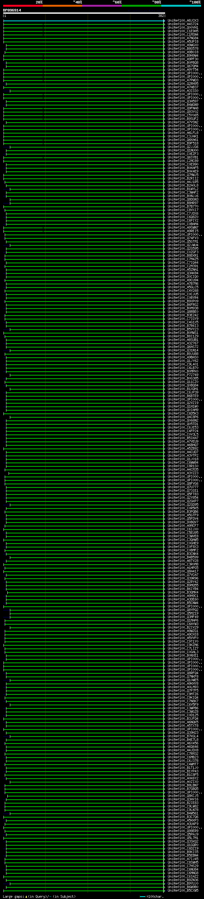Open UniRef100_A3VTP2 entry
This screenshot has width=204, height=899.
point(183,456)
